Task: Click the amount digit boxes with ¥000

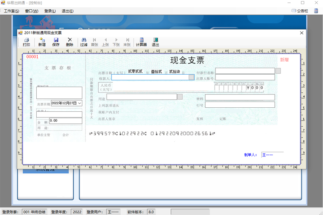Action: 239,88
